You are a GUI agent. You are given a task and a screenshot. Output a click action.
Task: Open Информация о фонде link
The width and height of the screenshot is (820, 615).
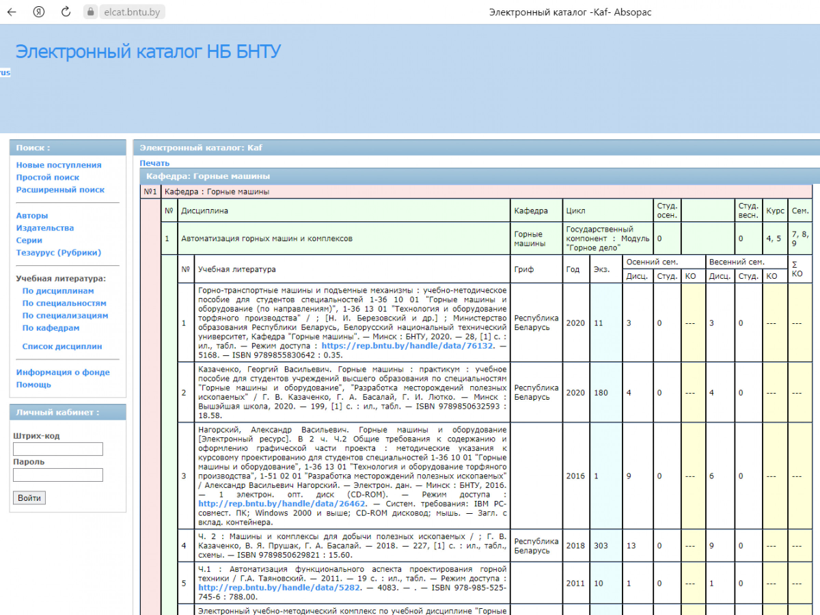pyautogui.click(x=63, y=372)
